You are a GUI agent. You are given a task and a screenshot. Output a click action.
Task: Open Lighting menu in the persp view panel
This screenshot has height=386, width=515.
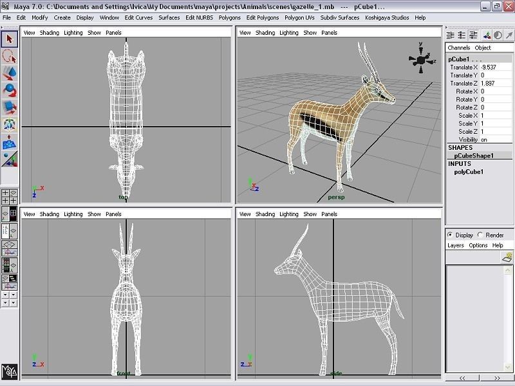tap(288, 33)
